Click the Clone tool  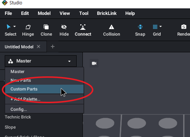(46, 30)
